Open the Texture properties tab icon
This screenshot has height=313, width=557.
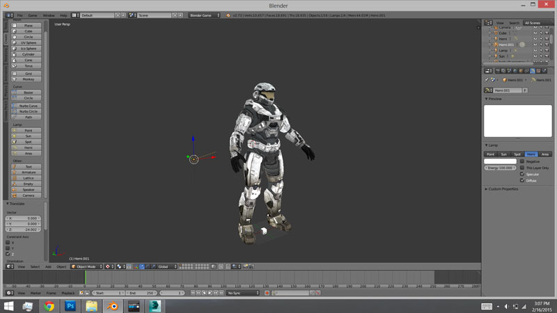[x=538, y=71]
